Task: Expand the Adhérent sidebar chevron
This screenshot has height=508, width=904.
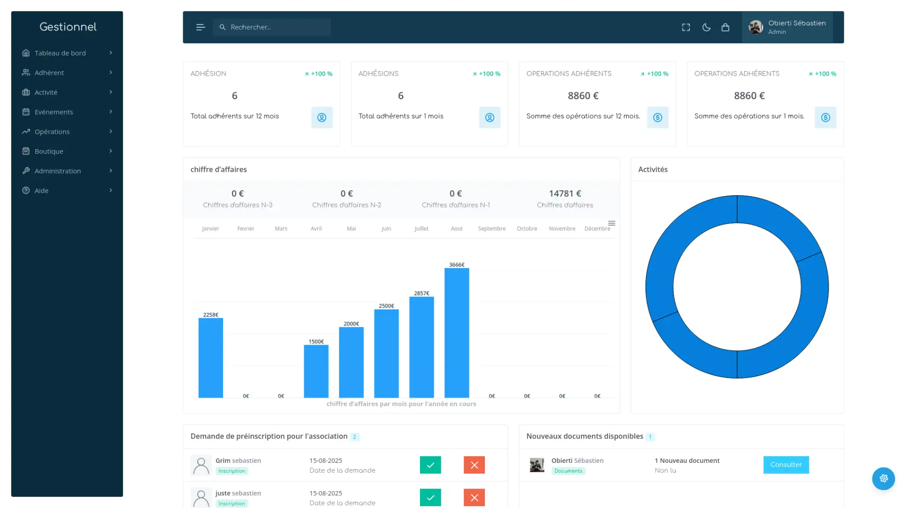Action: pos(111,72)
